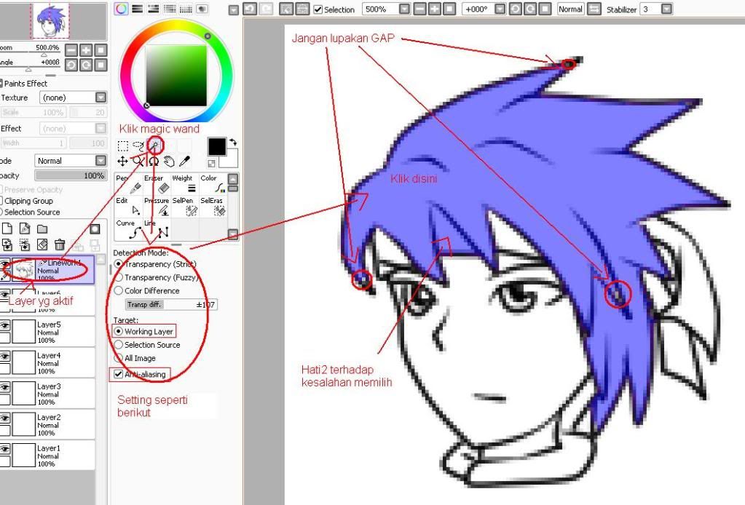Select the Hand pan tool
This screenshot has height=505, width=745.
(169, 161)
